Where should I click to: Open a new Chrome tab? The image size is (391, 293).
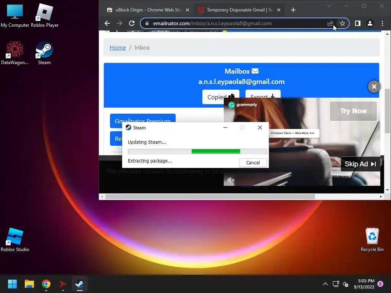(x=293, y=10)
